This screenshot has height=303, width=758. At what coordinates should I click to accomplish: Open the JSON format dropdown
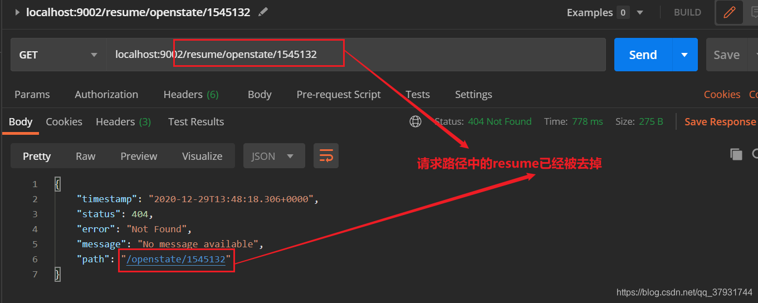coord(274,156)
